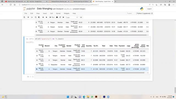Open WhatsApp from taskbar
This screenshot has height=99, width=176.
click(x=92, y=97)
